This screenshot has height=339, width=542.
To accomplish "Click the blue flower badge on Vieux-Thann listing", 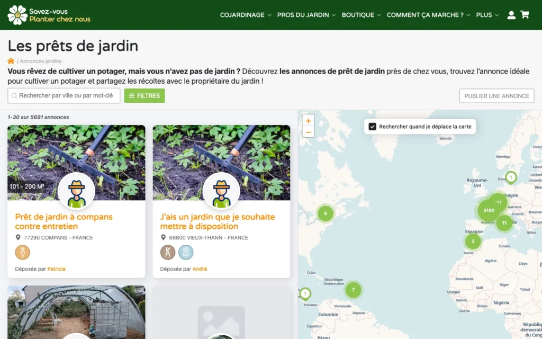I will pos(186,252).
